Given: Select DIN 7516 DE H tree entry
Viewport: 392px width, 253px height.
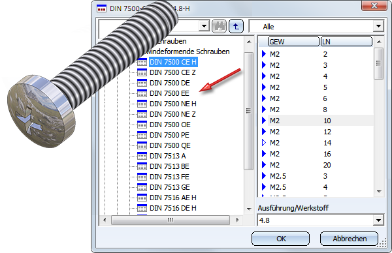Looking at the screenshot, I should (x=172, y=208).
